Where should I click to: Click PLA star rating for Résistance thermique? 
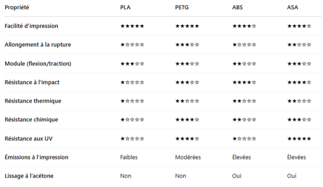132,101
